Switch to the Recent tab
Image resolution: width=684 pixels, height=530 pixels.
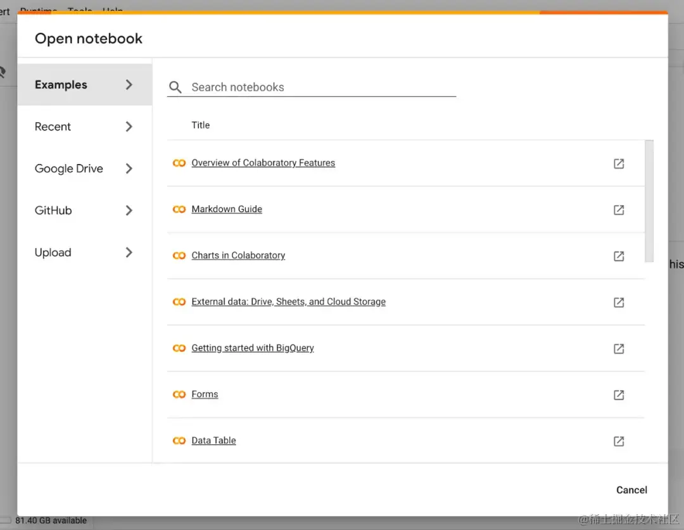click(85, 127)
